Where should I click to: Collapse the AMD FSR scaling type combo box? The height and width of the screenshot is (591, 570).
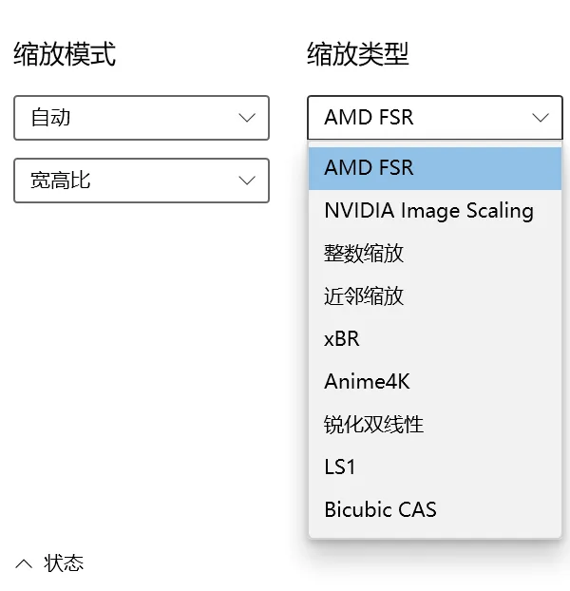tap(434, 118)
